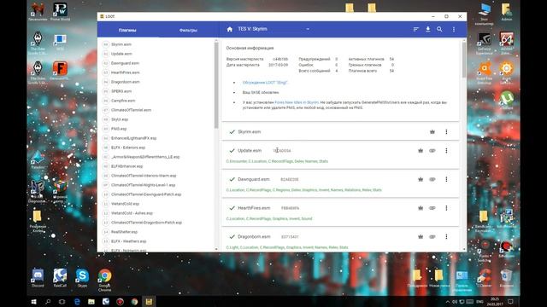Select Campfire.esm in the plugin sidebar
Viewport: 547px width, 307px height.
[x=123, y=101]
